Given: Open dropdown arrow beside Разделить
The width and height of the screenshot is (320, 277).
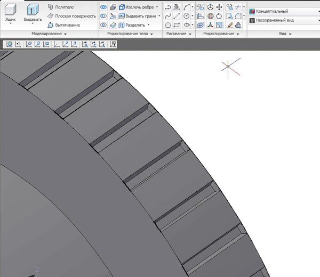Looking at the screenshot, I should tap(148, 25).
